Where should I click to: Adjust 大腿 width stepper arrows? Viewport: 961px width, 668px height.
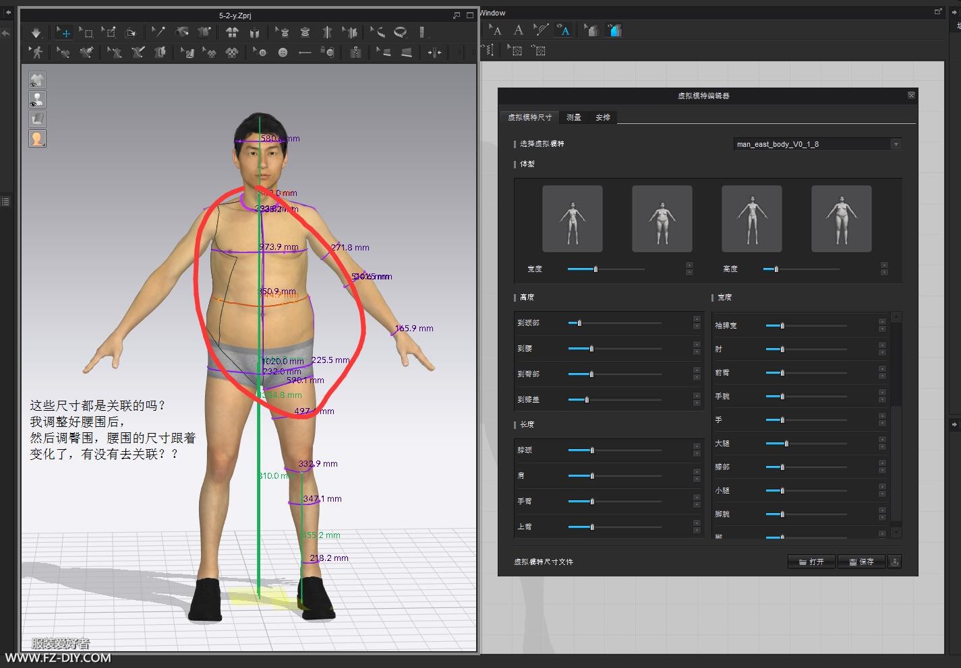[x=882, y=443]
